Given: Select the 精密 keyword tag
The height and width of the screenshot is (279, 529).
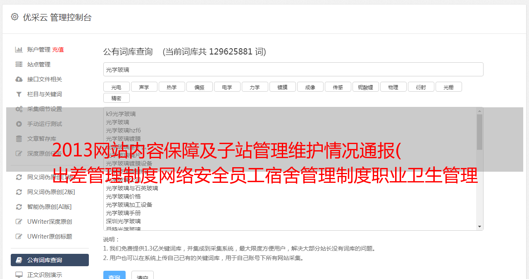Looking at the screenshot, I should coord(117,98).
